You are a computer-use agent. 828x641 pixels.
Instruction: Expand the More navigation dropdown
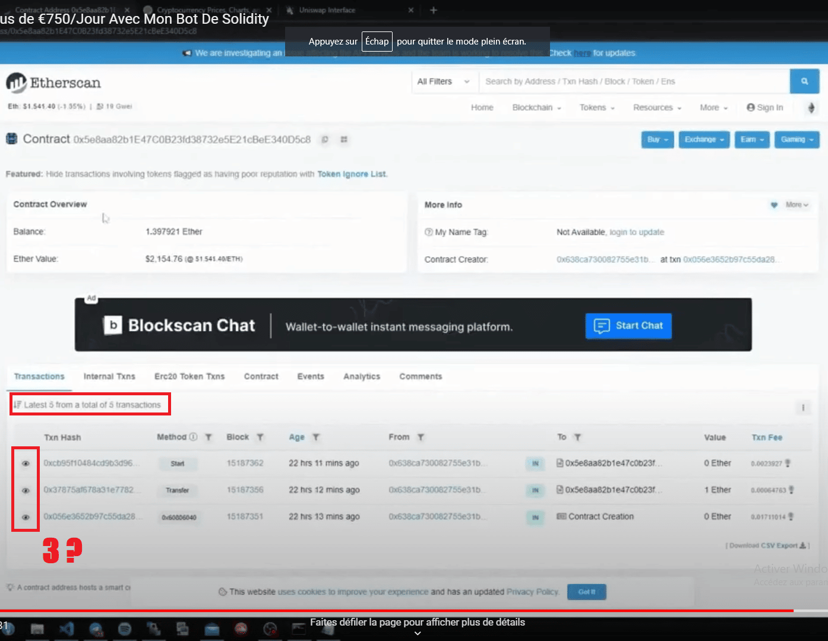pyautogui.click(x=712, y=107)
